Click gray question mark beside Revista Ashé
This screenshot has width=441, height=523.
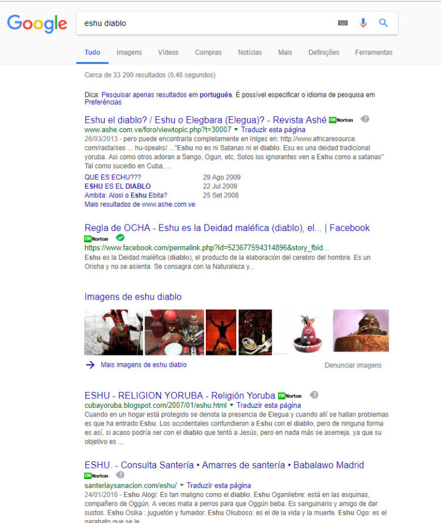[365, 119]
